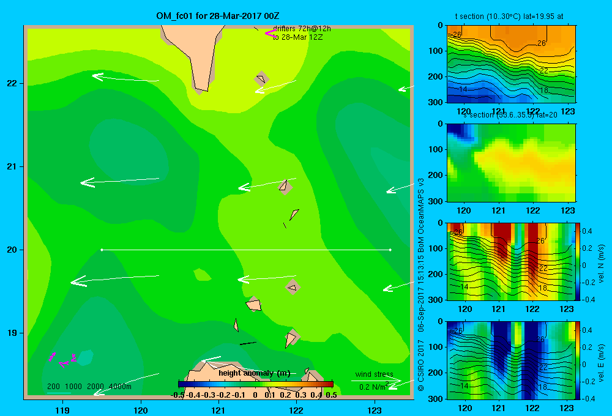The height and width of the screenshot is (416, 612).
Task: Click the wind stress reference arrow in legend
Action: click(x=376, y=381)
